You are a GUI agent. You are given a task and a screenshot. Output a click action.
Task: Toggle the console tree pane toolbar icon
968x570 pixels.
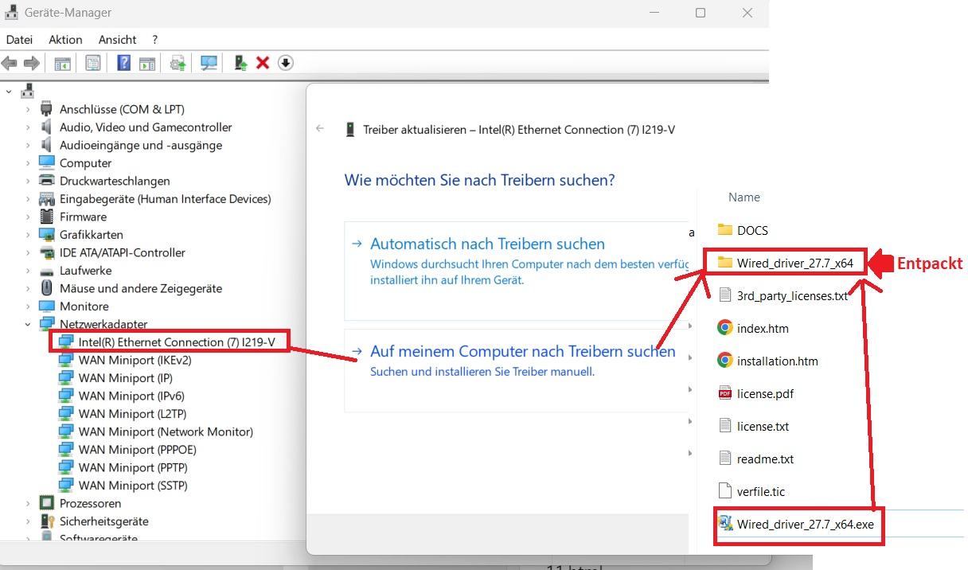pyautogui.click(x=62, y=63)
